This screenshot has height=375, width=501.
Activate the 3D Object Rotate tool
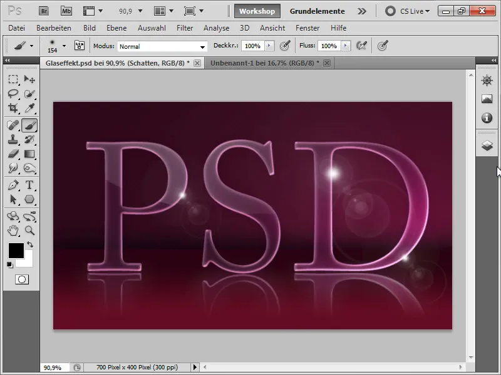tap(13, 216)
